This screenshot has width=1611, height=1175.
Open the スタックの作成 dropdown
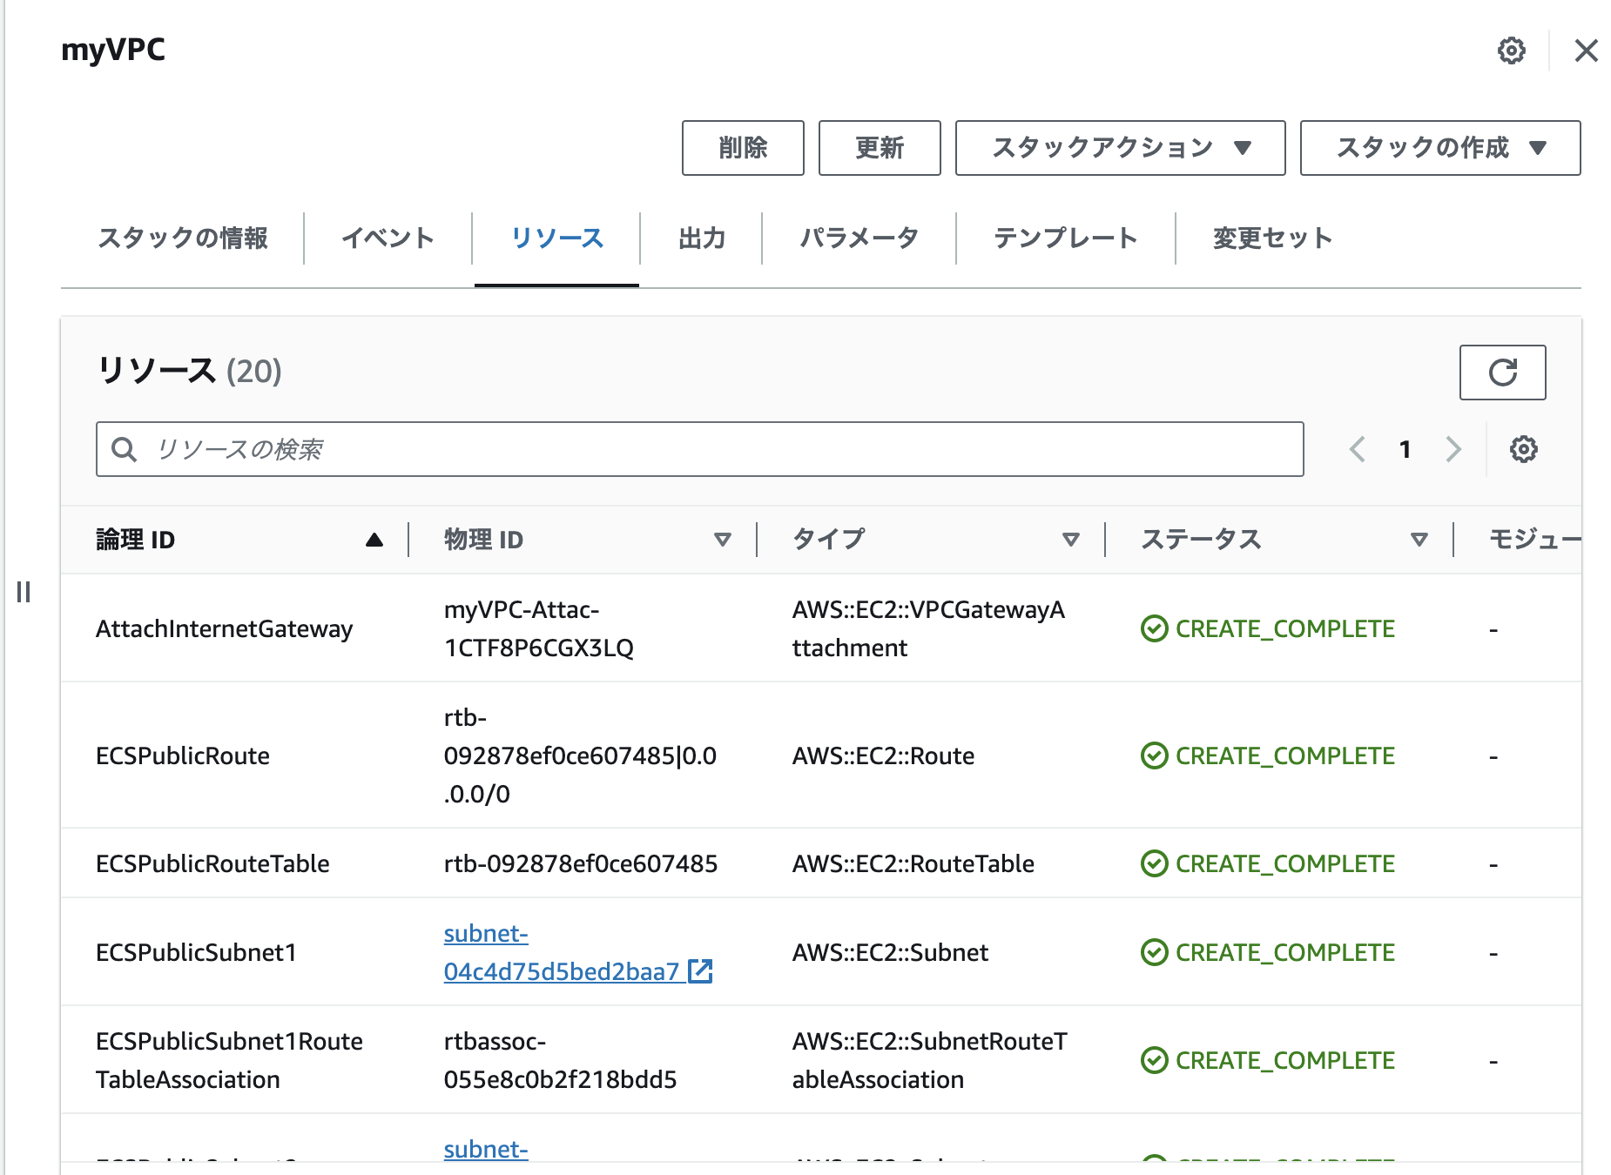pos(1439,148)
